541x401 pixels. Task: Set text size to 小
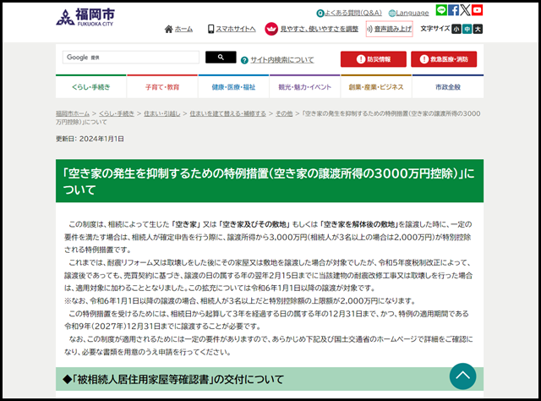click(x=456, y=30)
